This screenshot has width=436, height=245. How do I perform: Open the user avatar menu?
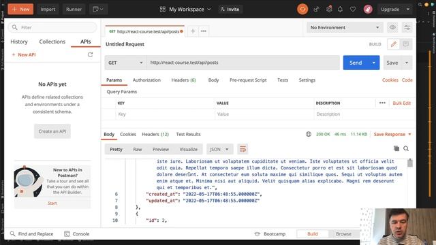[368, 9]
